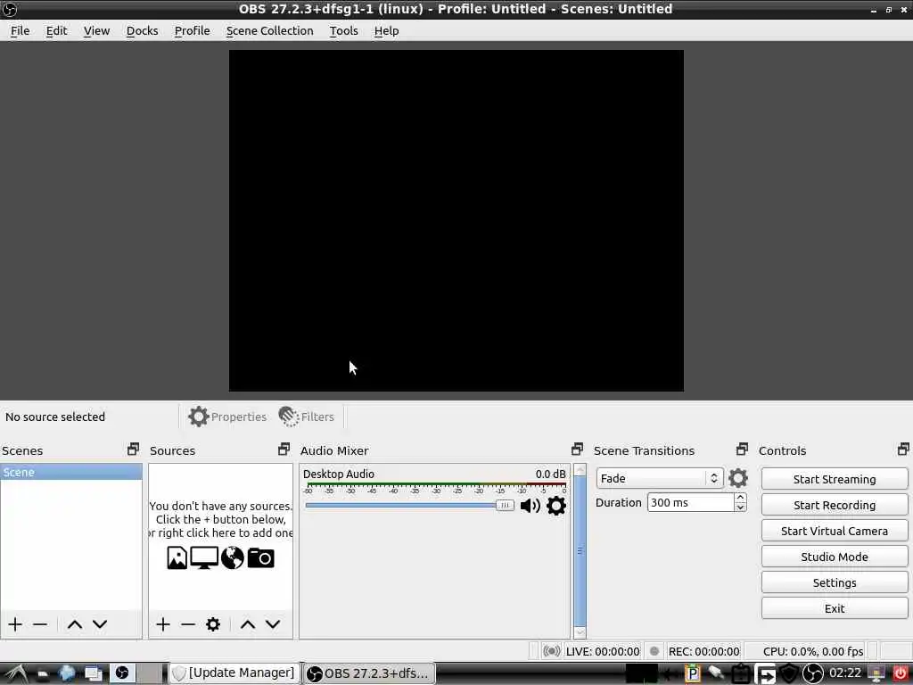Screen dimensions: 913x685
Task: Open the OS start menu icon
Action: (x=16, y=673)
